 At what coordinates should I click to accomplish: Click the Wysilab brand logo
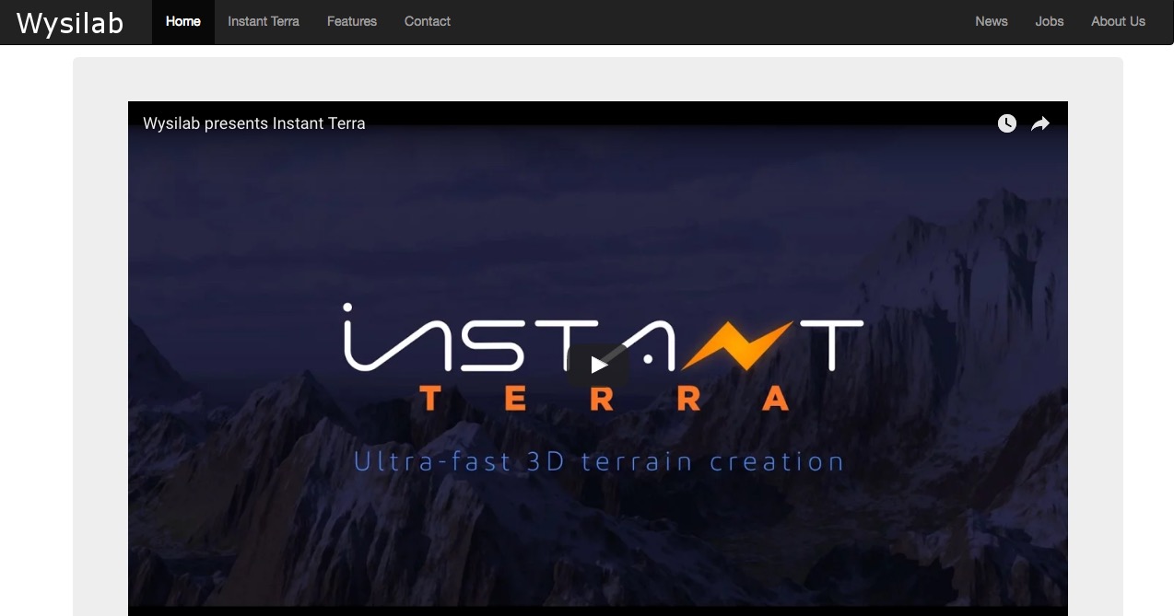coord(70,22)
